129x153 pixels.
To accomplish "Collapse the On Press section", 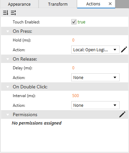I will pos(8,31).
